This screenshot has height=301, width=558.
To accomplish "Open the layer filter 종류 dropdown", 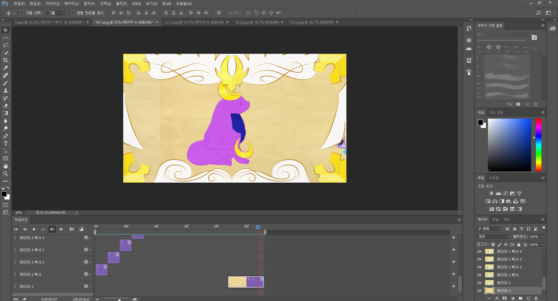I will coord(489,229).
